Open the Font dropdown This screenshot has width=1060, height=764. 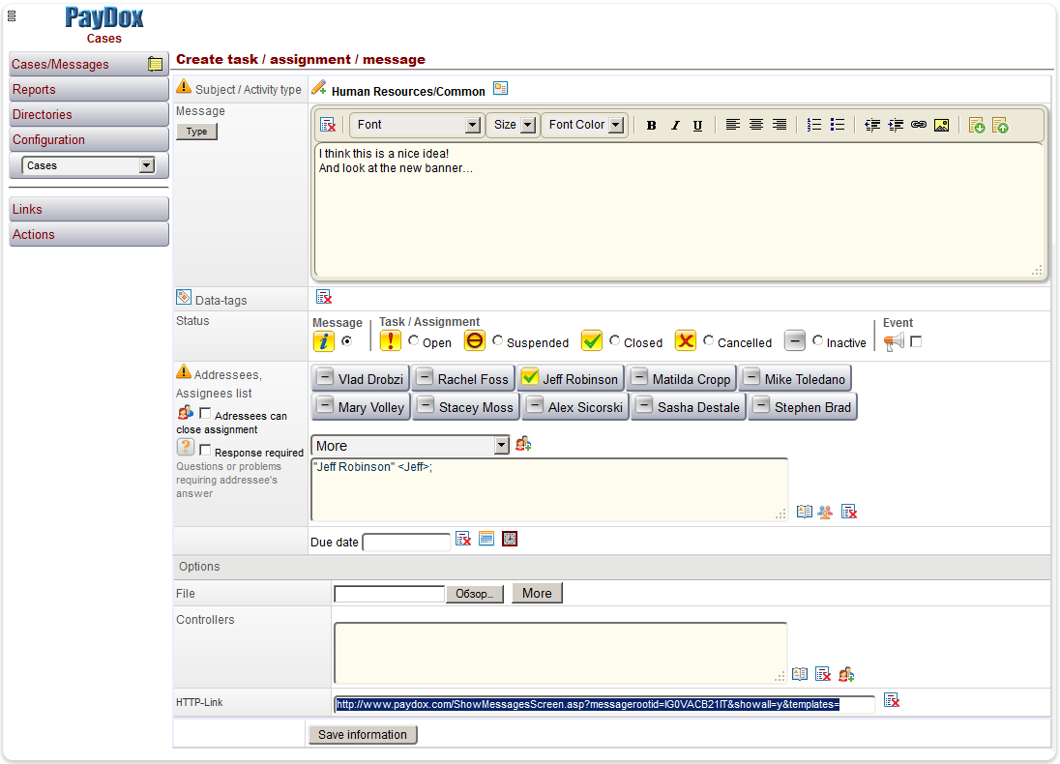click(416, 125)
